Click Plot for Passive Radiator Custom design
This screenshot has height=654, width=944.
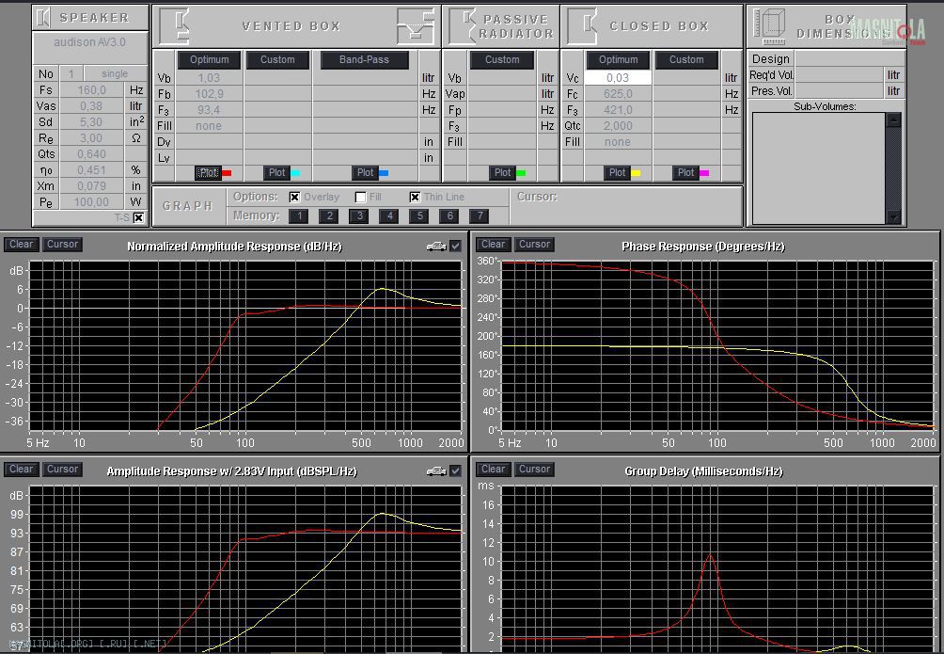503,173
